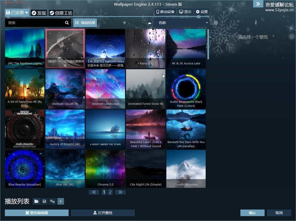Image resolution: width=296 pixels, height=221 pixels.
Task: Open dropdown arrow on 已安装 tab
Action: (x=27, y=13)
